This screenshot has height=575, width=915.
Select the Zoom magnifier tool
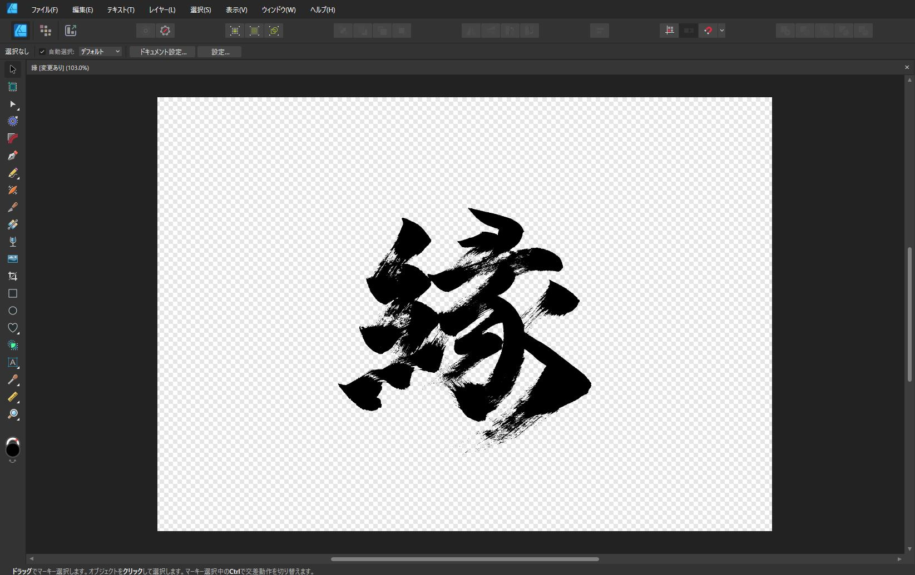(13, 414)
